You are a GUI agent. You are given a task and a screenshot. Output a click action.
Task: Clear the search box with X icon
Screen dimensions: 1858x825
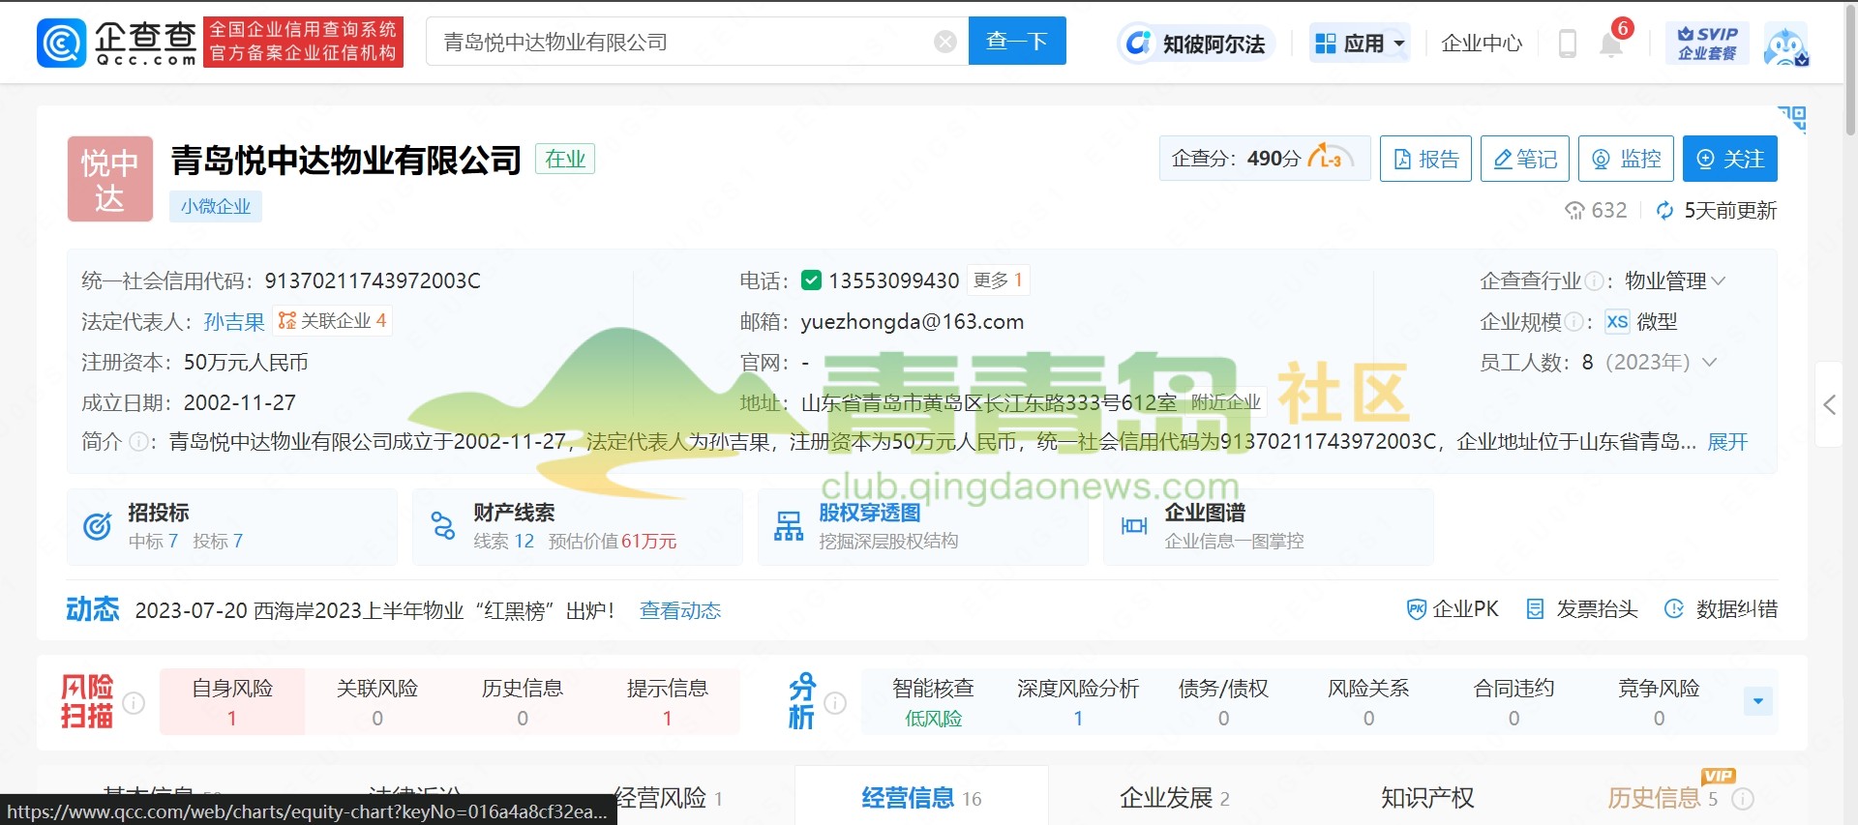click(x=945, y=42)
